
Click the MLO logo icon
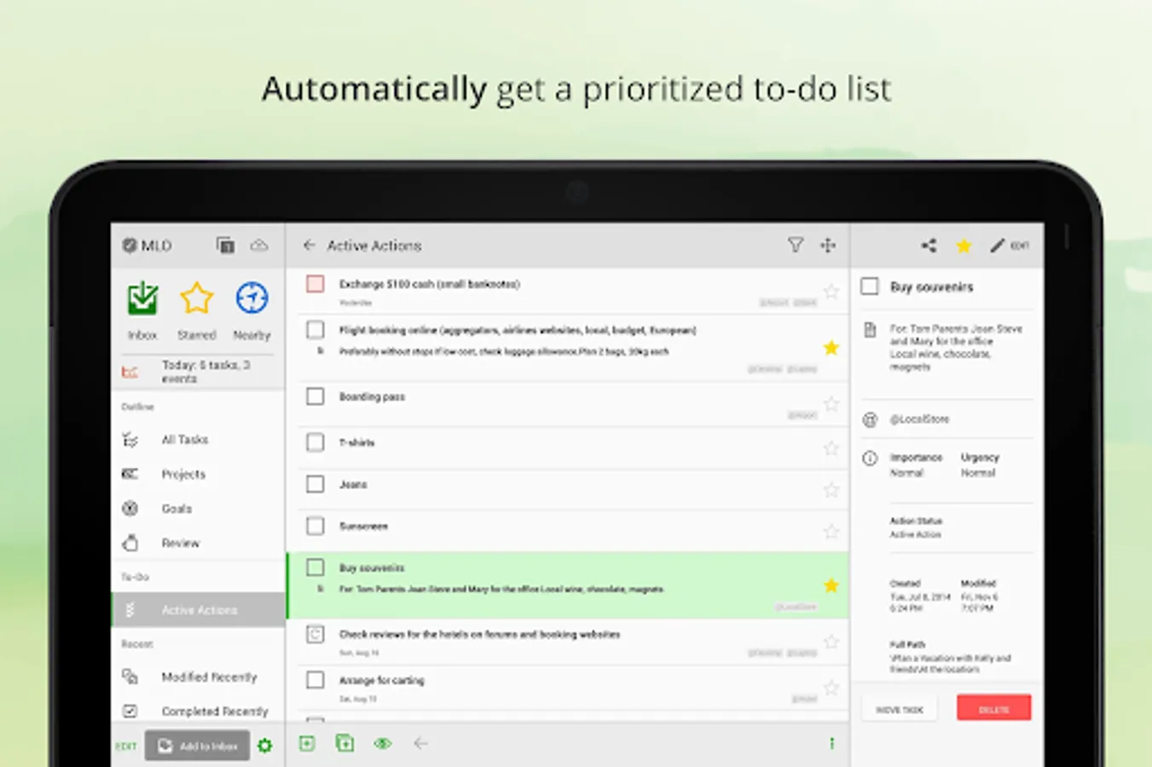pos(130,245)
